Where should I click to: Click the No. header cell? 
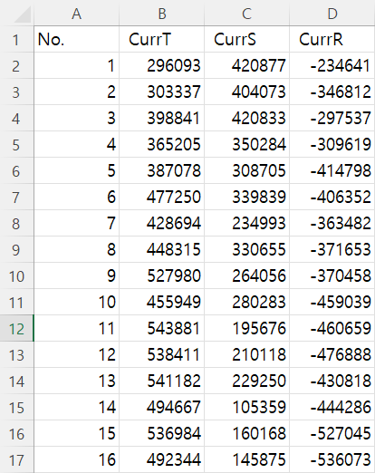(77, 39)
